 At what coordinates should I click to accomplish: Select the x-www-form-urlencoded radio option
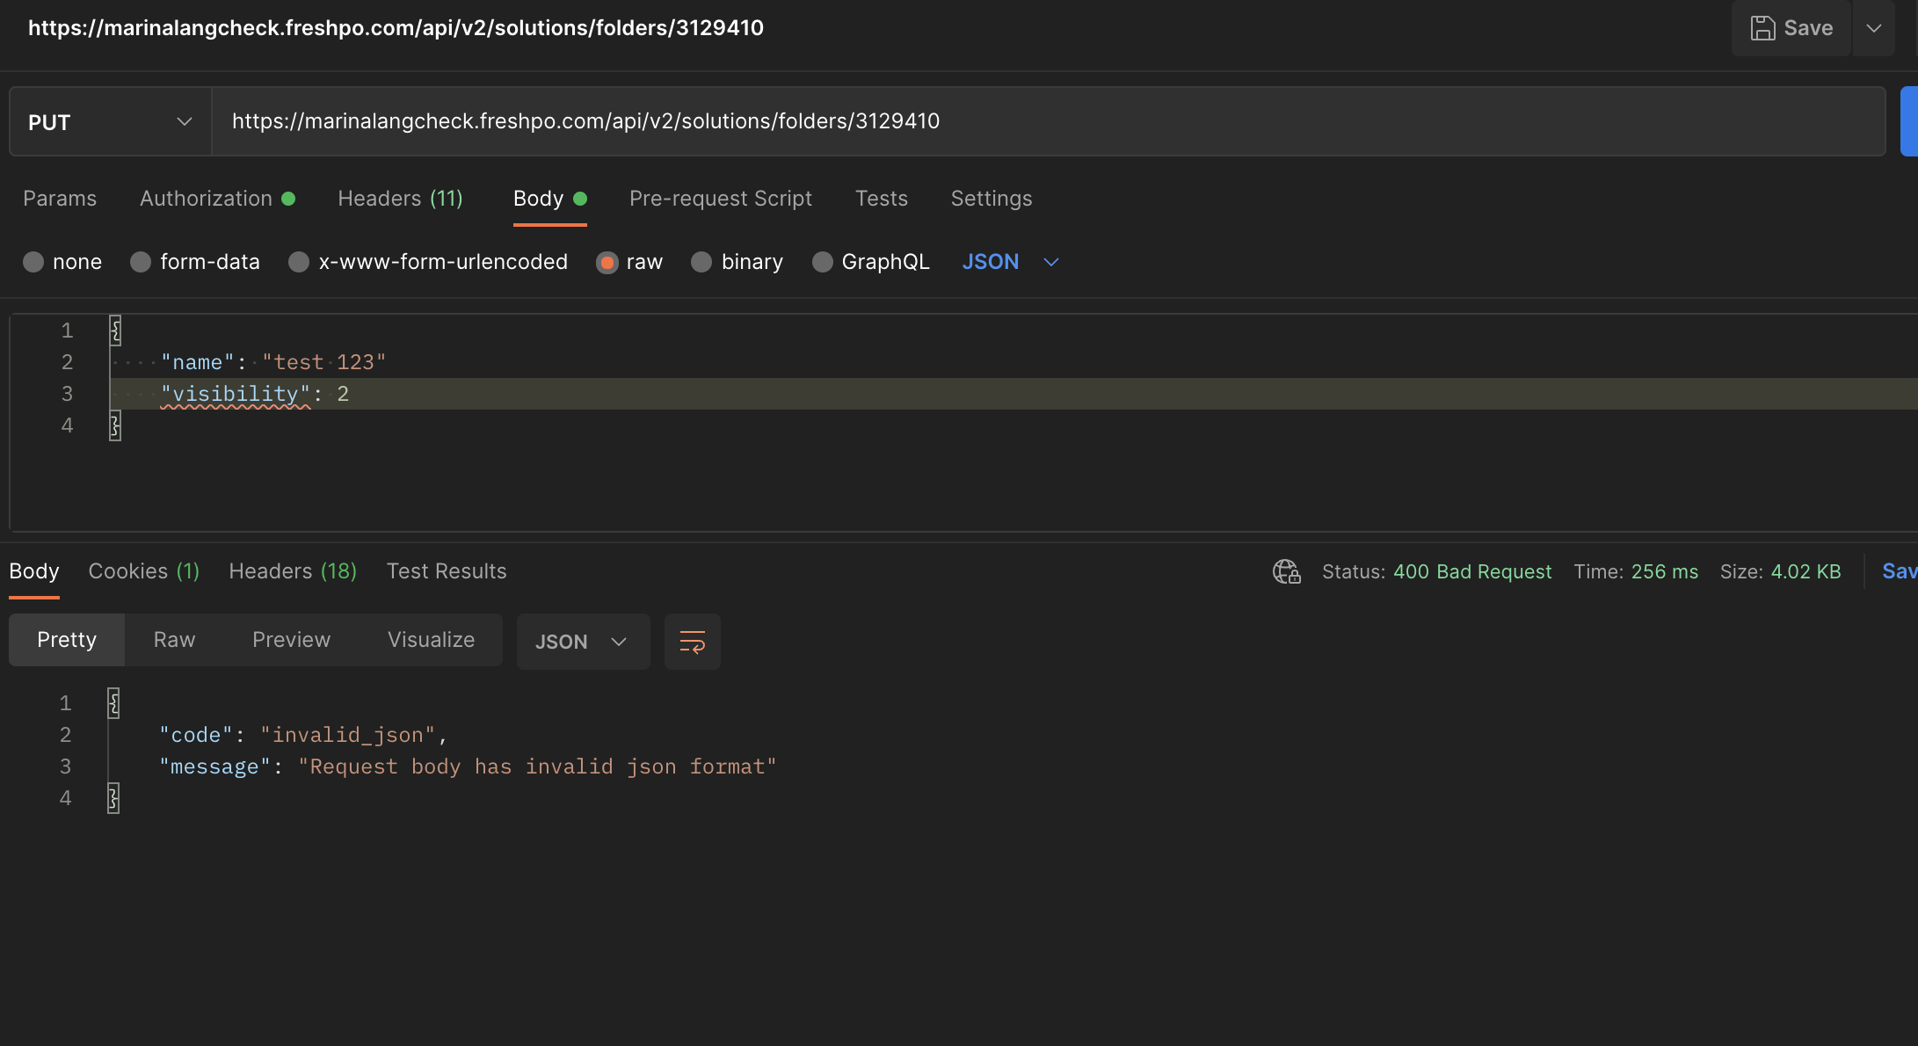(x=299, y=262)
